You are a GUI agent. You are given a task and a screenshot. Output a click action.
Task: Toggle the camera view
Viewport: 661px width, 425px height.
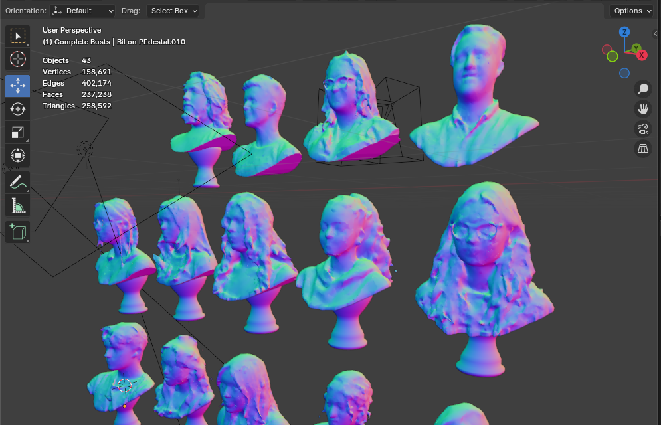pos(642,129)
